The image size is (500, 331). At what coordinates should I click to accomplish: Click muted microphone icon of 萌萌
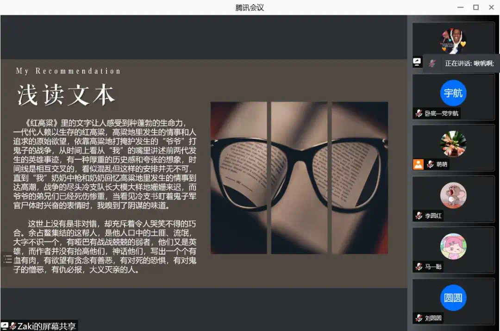[x=430, y=164]
